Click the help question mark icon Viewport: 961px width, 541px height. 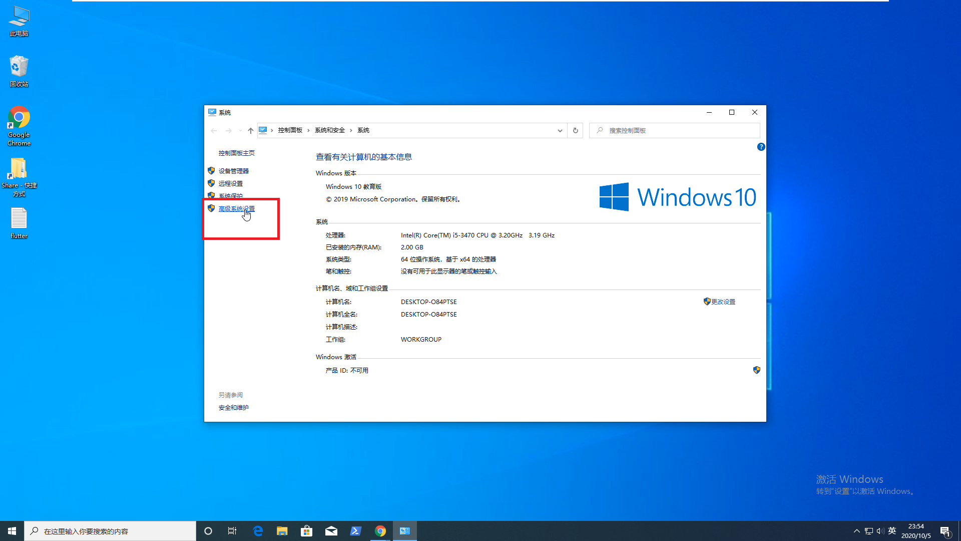click(x=761, y=147)
